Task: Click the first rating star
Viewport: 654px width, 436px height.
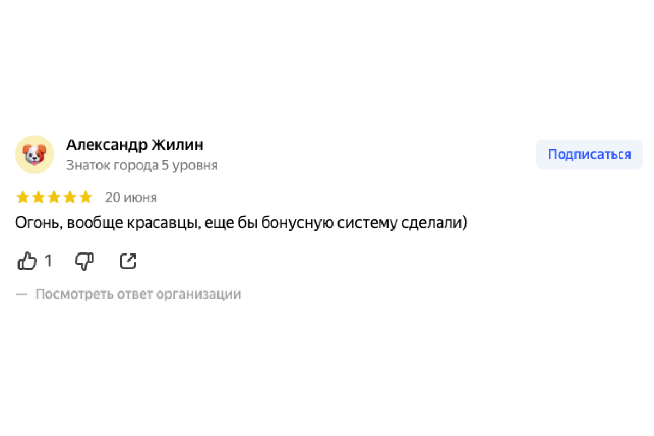Action: pos(22,197)
